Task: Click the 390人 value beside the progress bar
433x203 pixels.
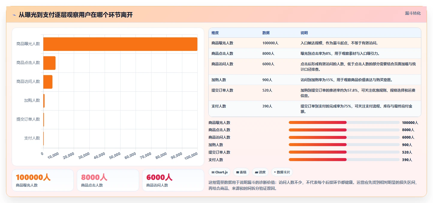Action: click(407, 160)
